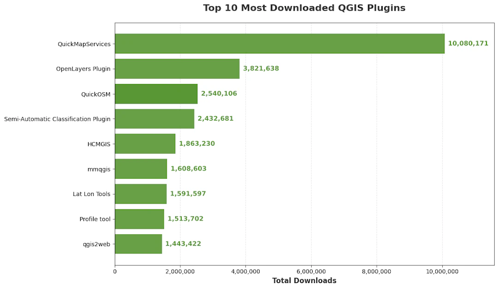The image size is (498, 289).
Task: Click the Semi-Automatic Classification Plugin label
Action: coord(57,119)
